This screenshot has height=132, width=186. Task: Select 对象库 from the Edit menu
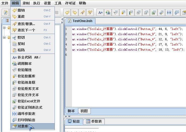click(x=23, y=126)
